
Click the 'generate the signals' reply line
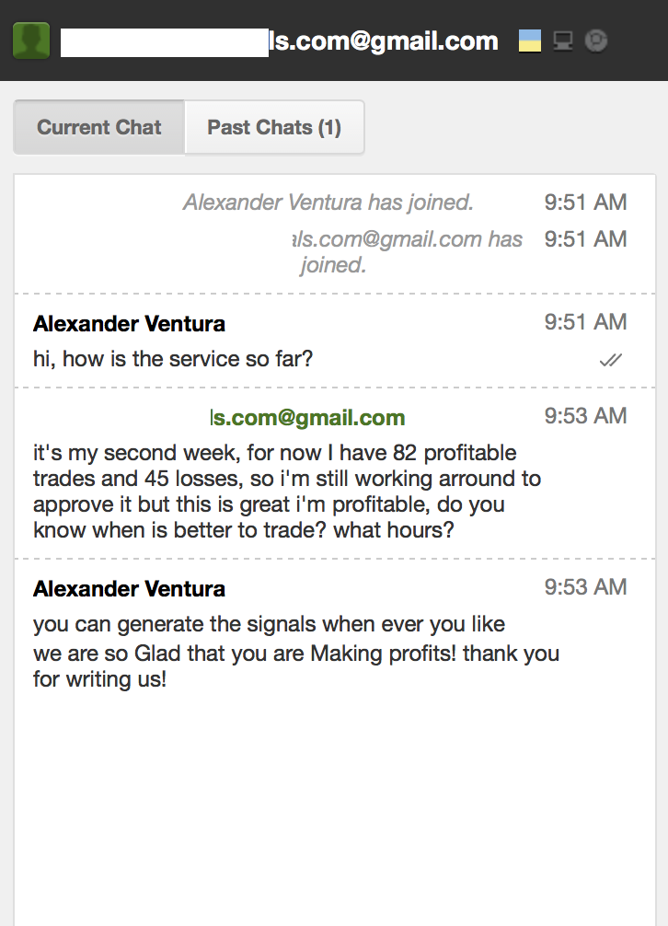click(x=269, y=624)
